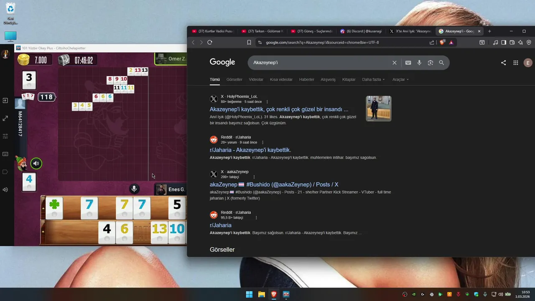Open Brave Rewards triangle icon
The image size is (535, 301).
coord(451,42)
